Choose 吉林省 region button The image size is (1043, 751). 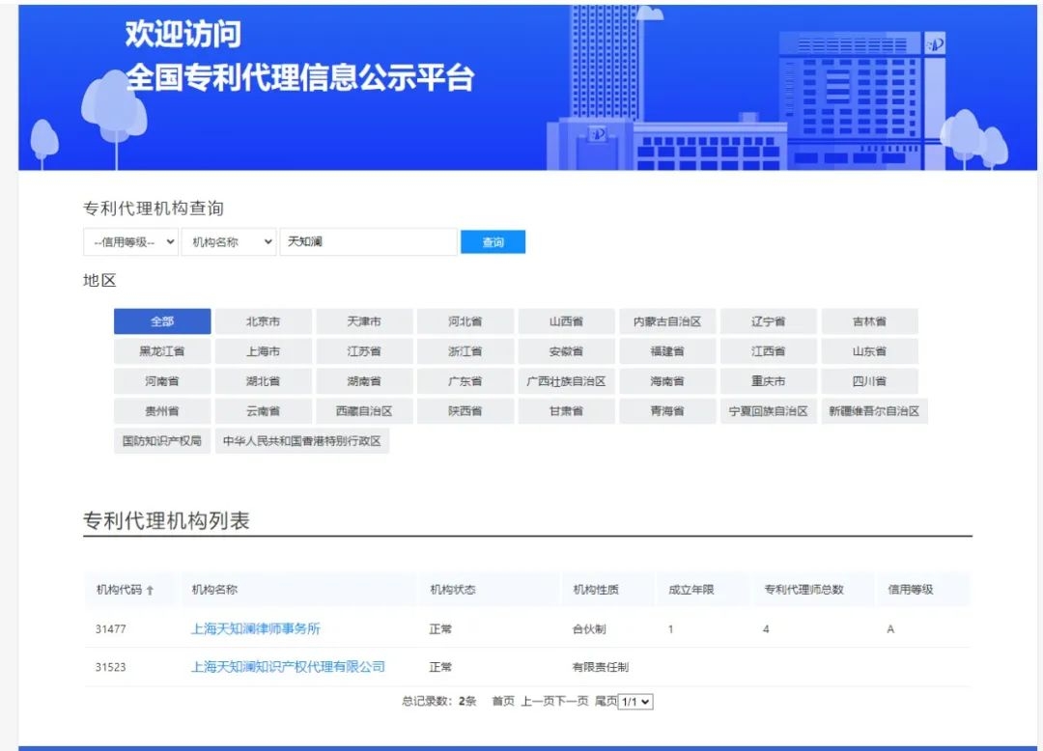(x=870, y=321)
